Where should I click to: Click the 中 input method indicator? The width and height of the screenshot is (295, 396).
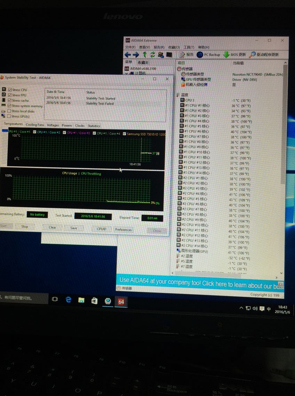point(269,309)
